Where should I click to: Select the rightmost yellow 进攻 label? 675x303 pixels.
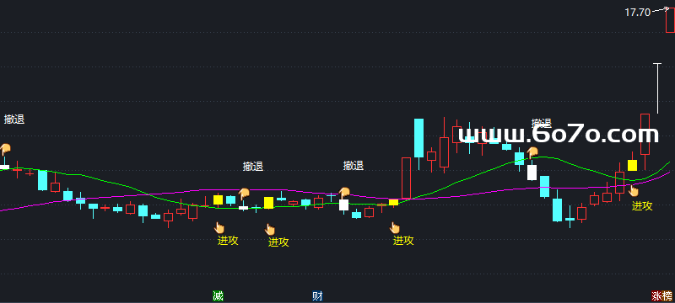pos(642,206)
